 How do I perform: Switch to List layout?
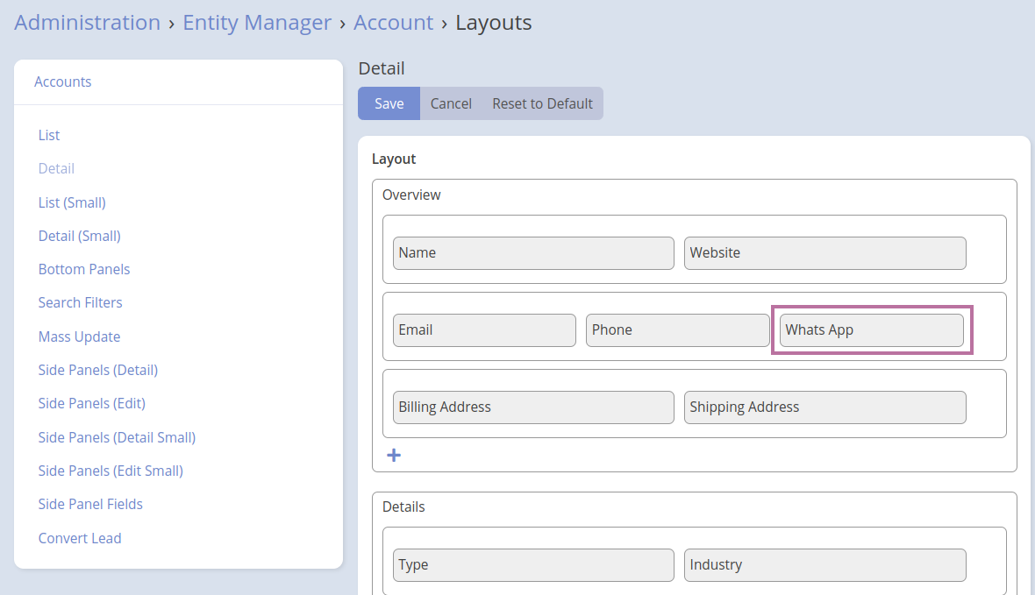point(49,135)
